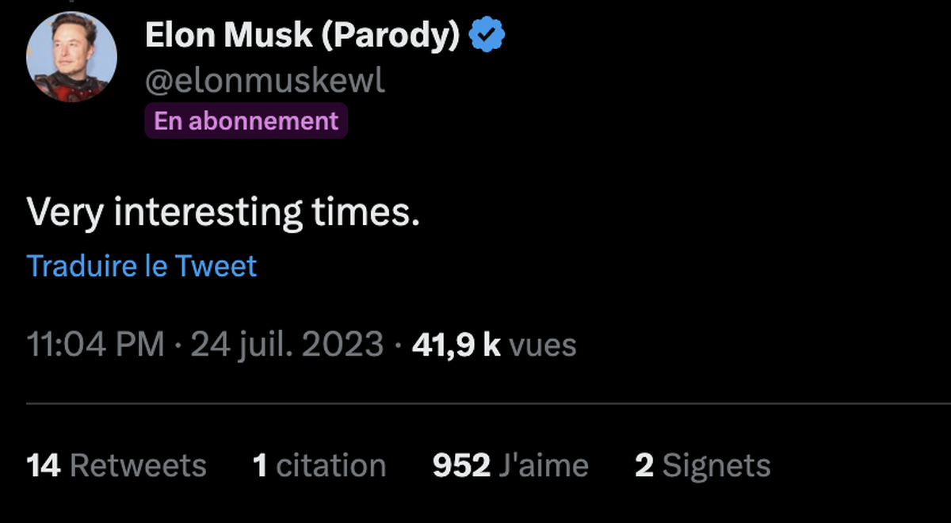Show who liked via 952 J'aime
This screenshot has height=523, width=951.
click(510, 465)
